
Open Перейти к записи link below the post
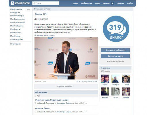pyautogui.click(x=65, y=87)
